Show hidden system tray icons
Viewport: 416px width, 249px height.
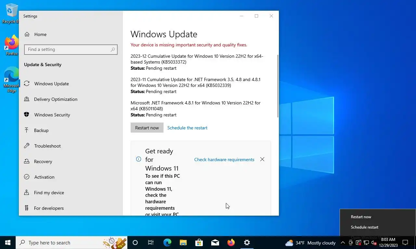point(343,243)
